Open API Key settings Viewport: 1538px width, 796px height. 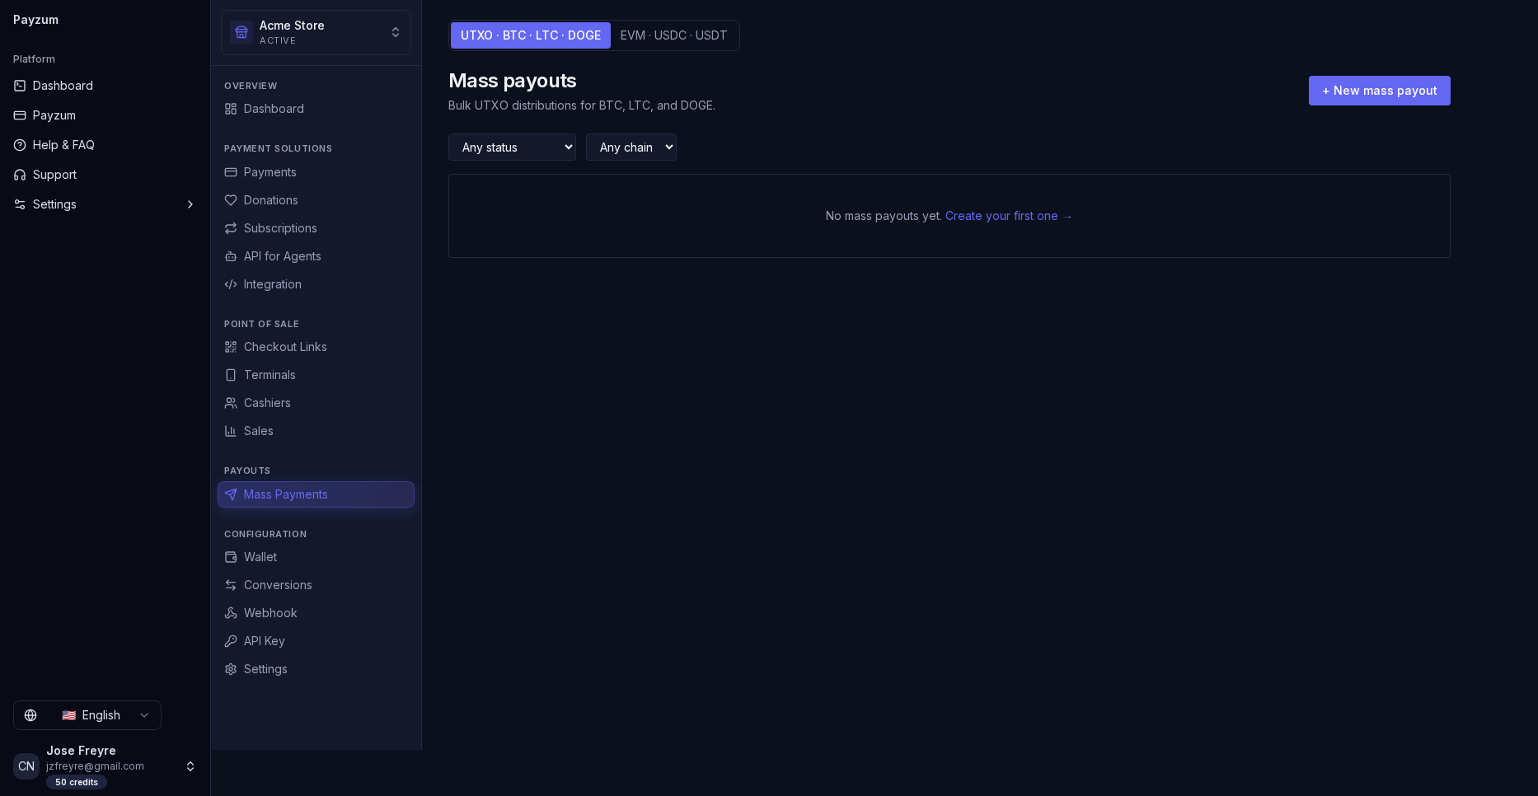(x=316, y=641)
